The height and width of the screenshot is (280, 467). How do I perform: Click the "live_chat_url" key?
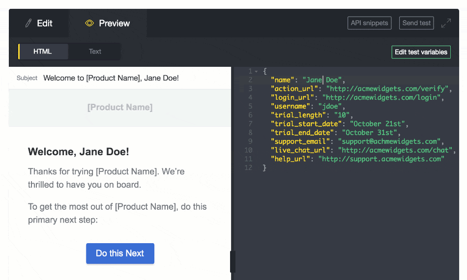tap(300, 150)
